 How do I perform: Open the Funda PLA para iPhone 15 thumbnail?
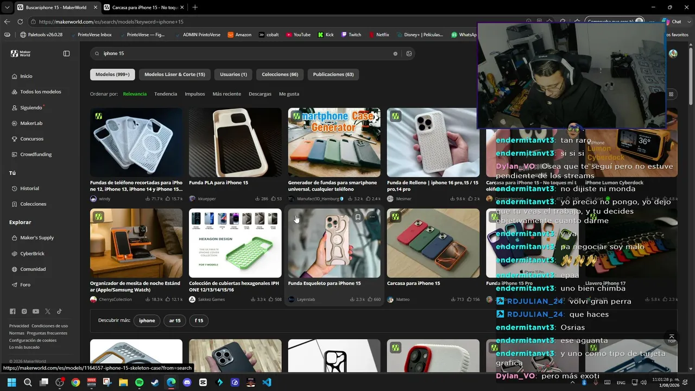(x=235, y=142)
